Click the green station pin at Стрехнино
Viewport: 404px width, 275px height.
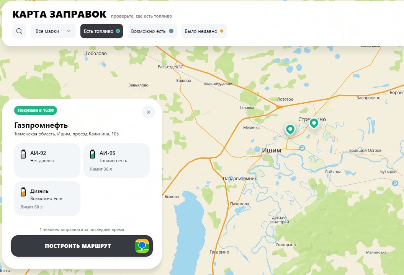click(314, 123)
